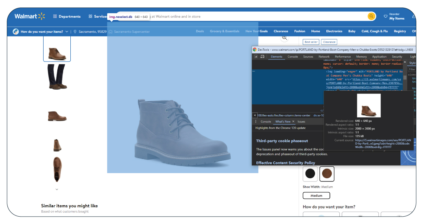Open Reorder My Items heart icon
Viewport: 423px width, 224px height.
click(385, 16)
